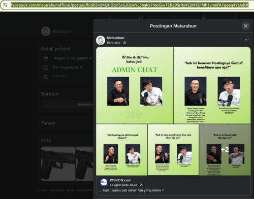Click the Marketplace icon in Facebook top navigation
The width and height of the screenshot is (254, 199).
point(236,17)
